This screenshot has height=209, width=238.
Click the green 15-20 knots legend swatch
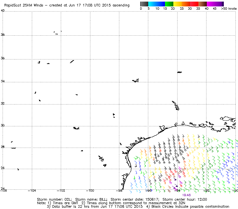coord(169,4)
